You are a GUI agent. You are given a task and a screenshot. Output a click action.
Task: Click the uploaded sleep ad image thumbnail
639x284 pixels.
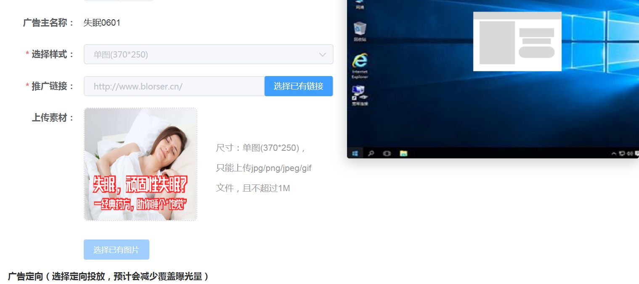[141, 164]
